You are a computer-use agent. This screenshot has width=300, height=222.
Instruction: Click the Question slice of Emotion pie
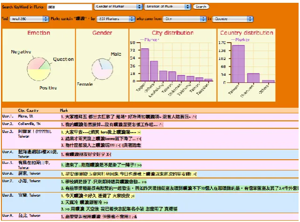click(46, 66)
